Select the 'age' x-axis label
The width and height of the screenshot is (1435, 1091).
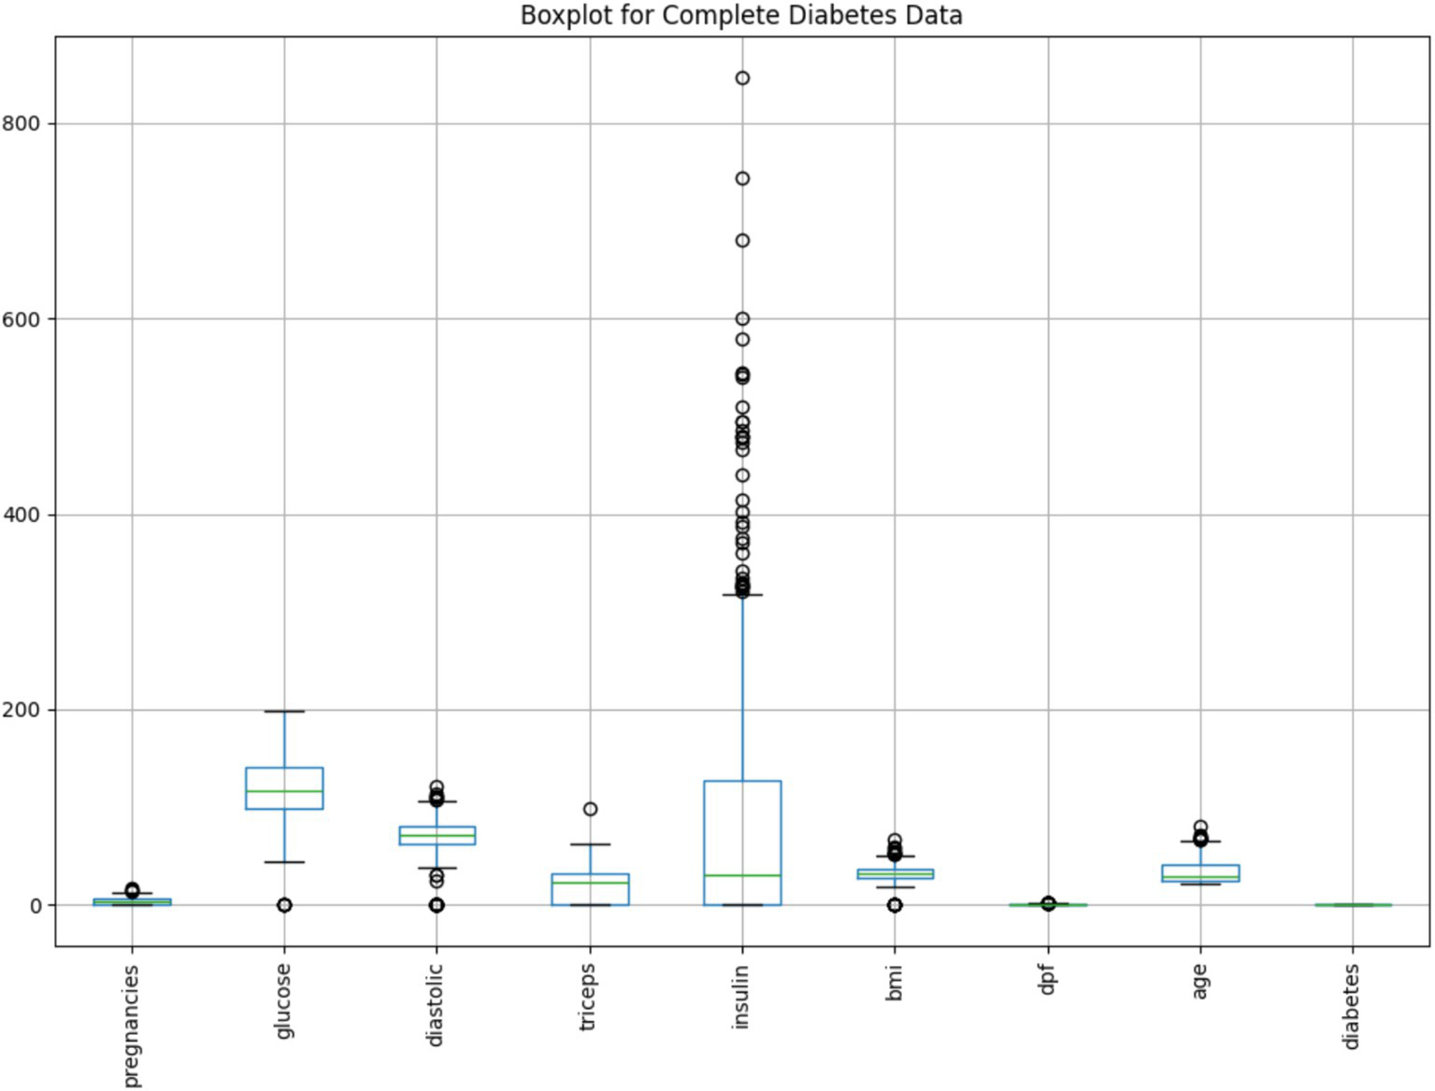coord(1199,982)
